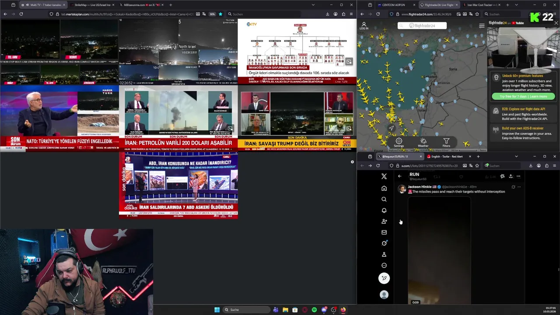Switch to CENTCOM AOR'UN tab
Screen dimensions: 560x315
(396, 5)
